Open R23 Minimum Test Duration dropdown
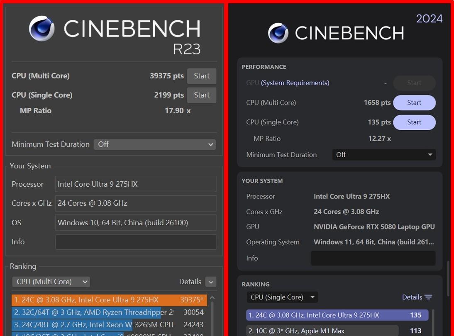 click(x=155, y=144)
